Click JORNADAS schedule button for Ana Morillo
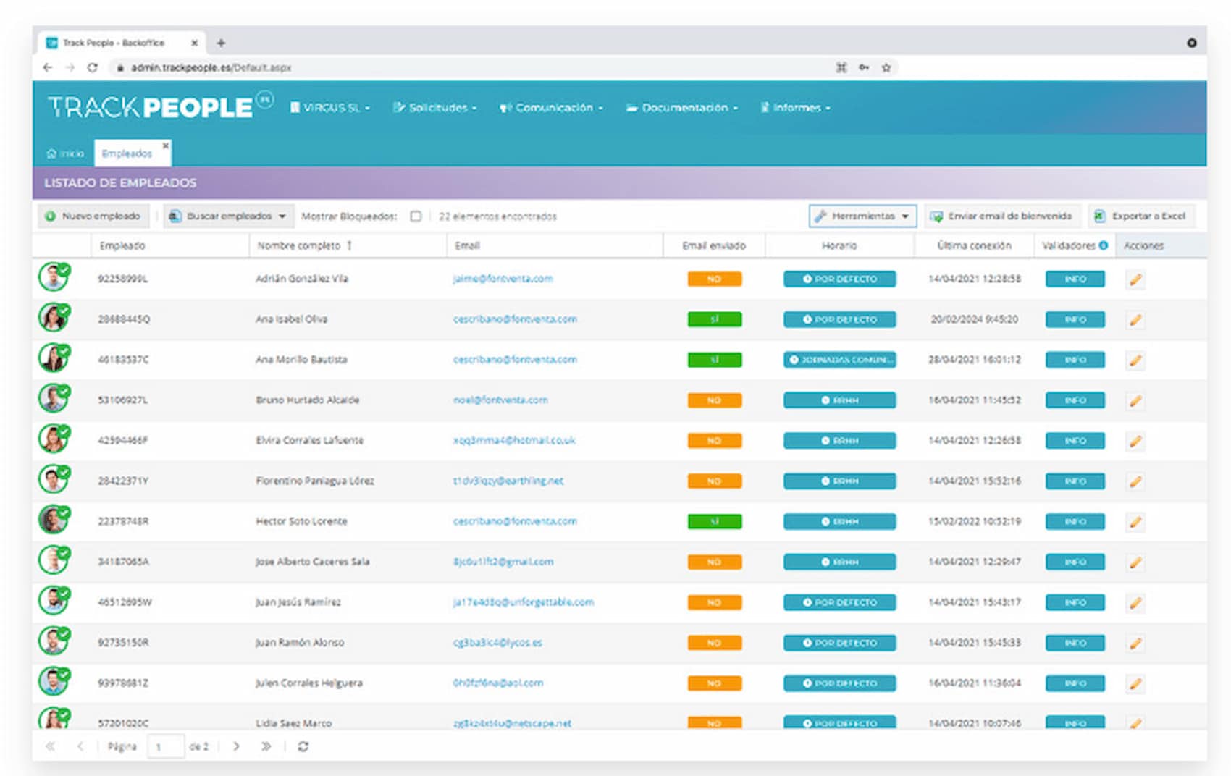The height and width of the screenshot is (776, 1231). (x=839, y=360)
